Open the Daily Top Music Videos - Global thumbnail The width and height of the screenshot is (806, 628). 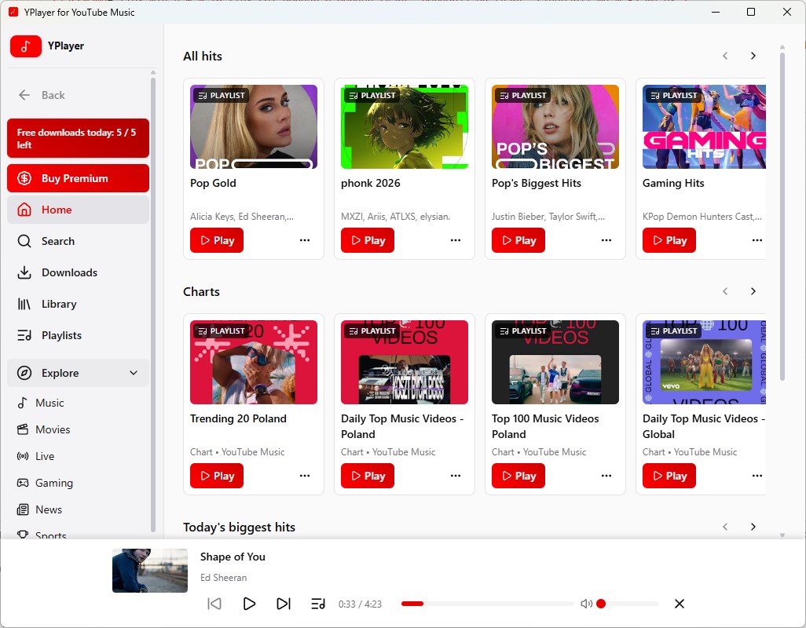(x=704, y=363)
